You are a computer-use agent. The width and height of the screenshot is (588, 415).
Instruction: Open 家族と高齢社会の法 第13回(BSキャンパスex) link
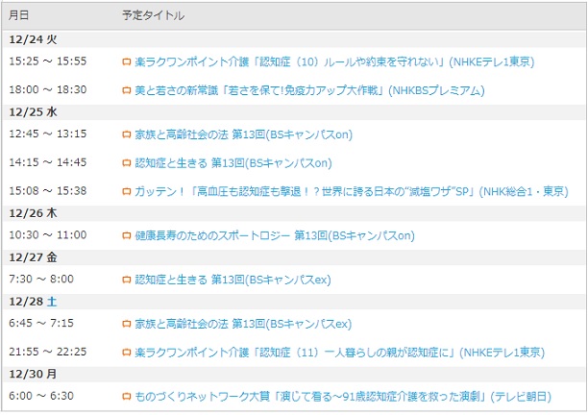click(243, 324)
